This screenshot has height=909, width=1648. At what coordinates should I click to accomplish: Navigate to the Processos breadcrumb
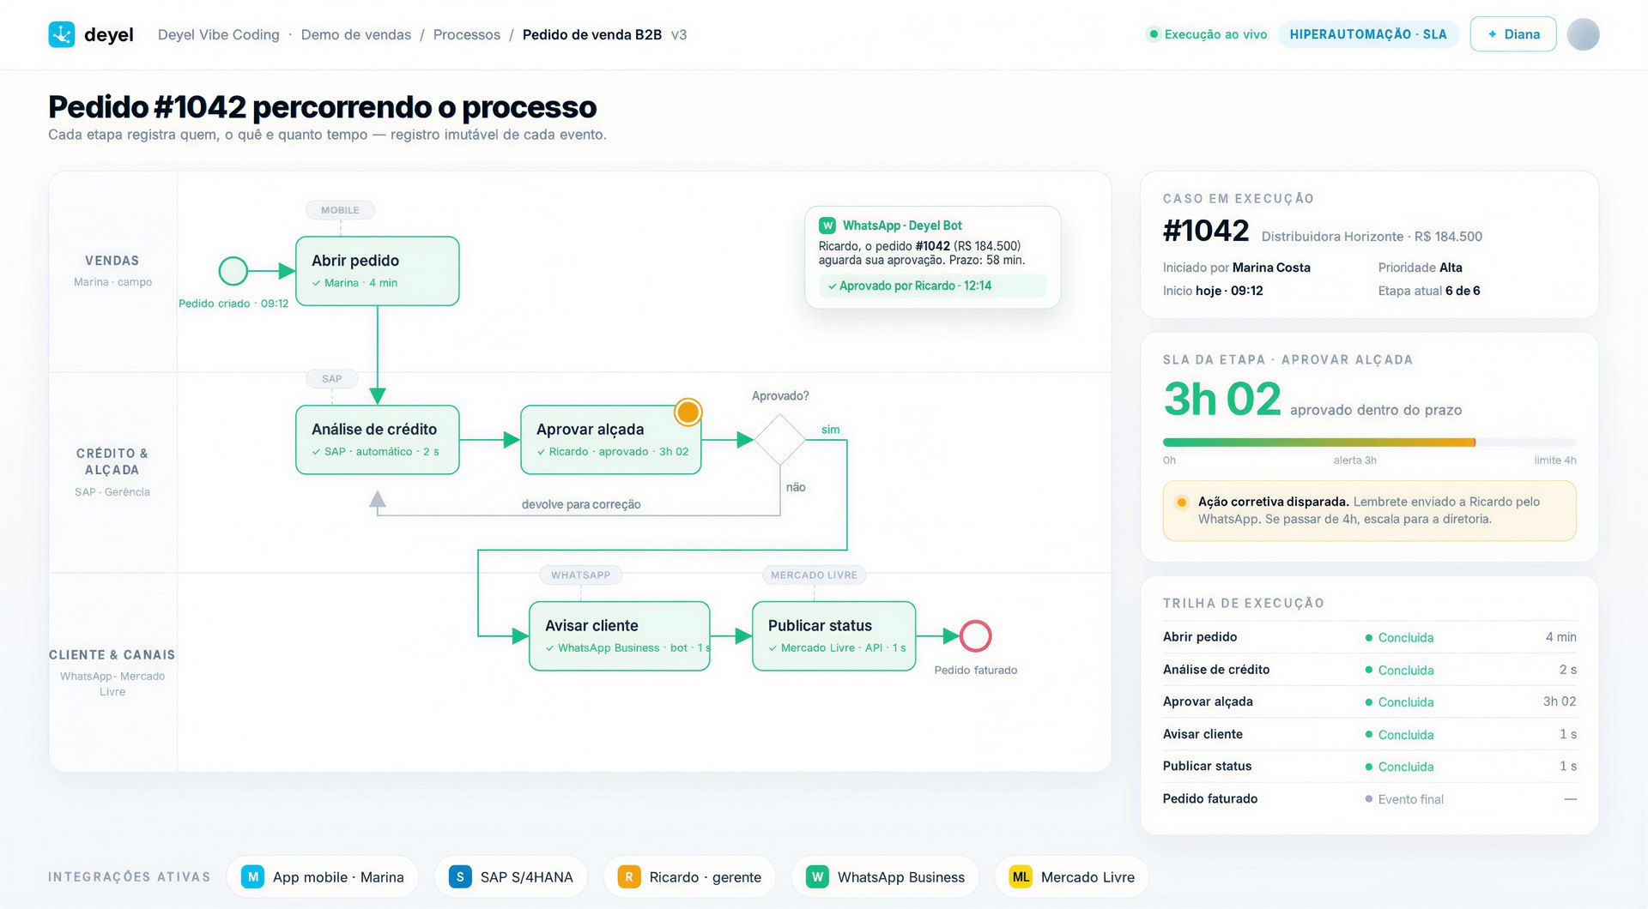tap(467, 34)
